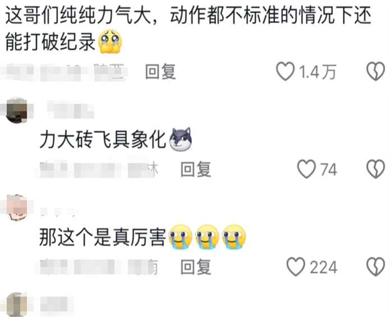Screen dimensions: 390x317
Task: Reply to the top 打破纪录 comment
Action: pyautogui.click(x=160, y=72)
